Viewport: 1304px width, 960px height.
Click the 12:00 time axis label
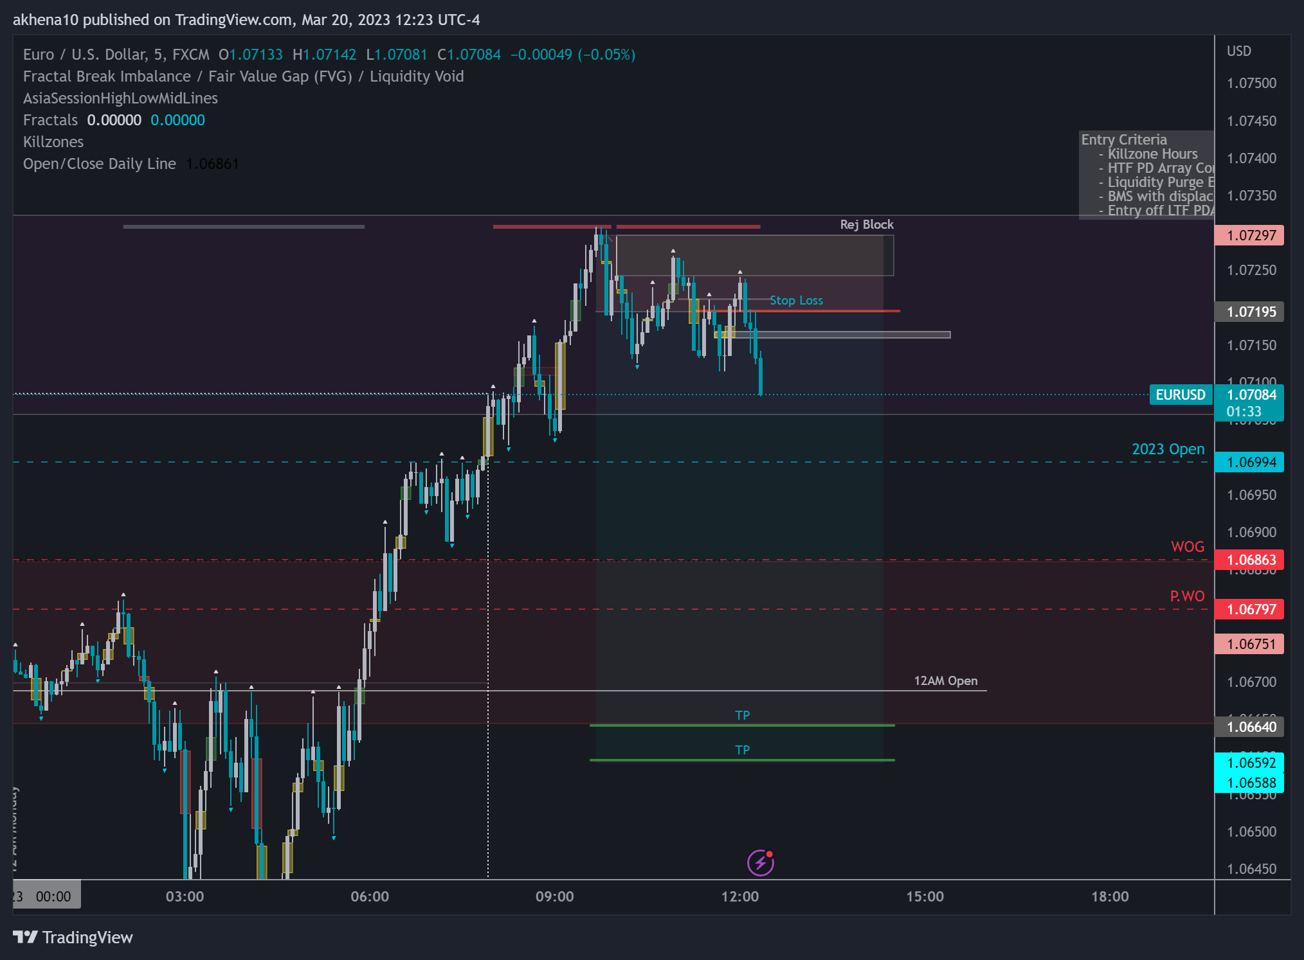[x=739, y=896]
